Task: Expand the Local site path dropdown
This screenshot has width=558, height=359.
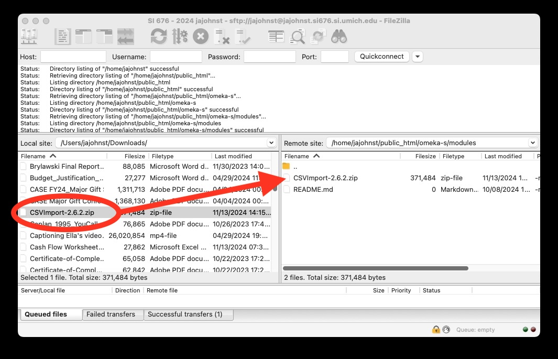Action: tap(271, 143)
